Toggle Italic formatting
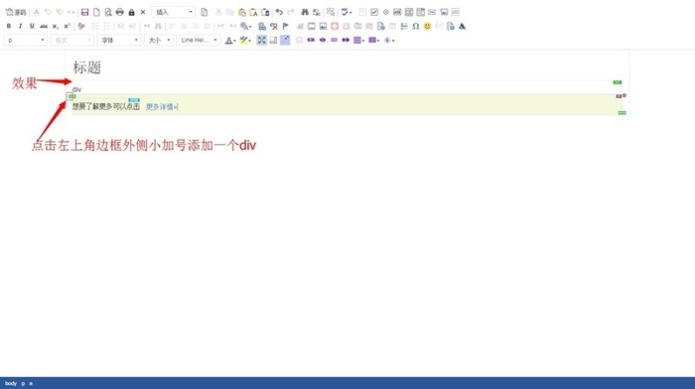Viewport: 695px width, 389px height. [20, 26]
